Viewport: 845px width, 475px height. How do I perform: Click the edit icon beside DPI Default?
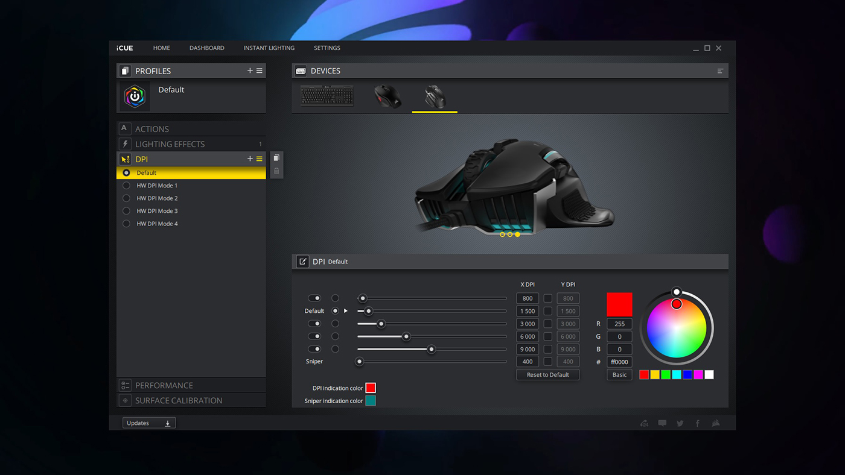pos(302,262)
